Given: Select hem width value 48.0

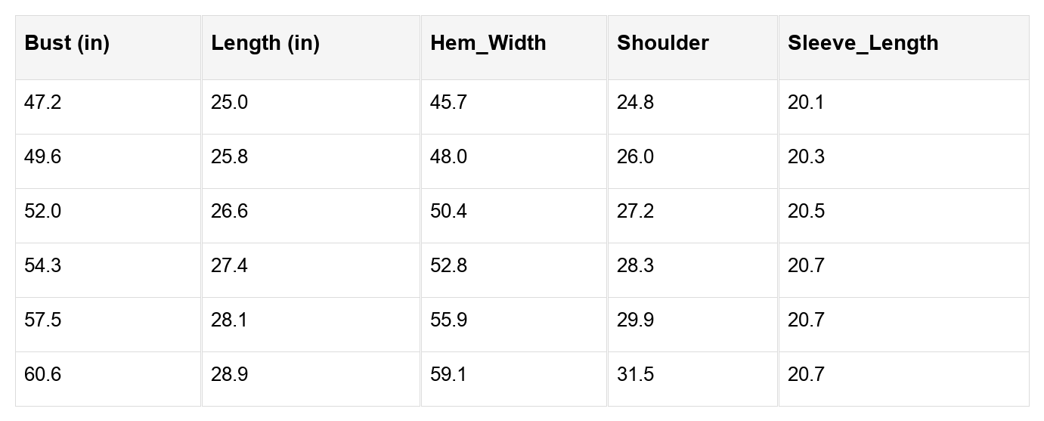Looking at the screenshot, I should click(x=448, y=157).
